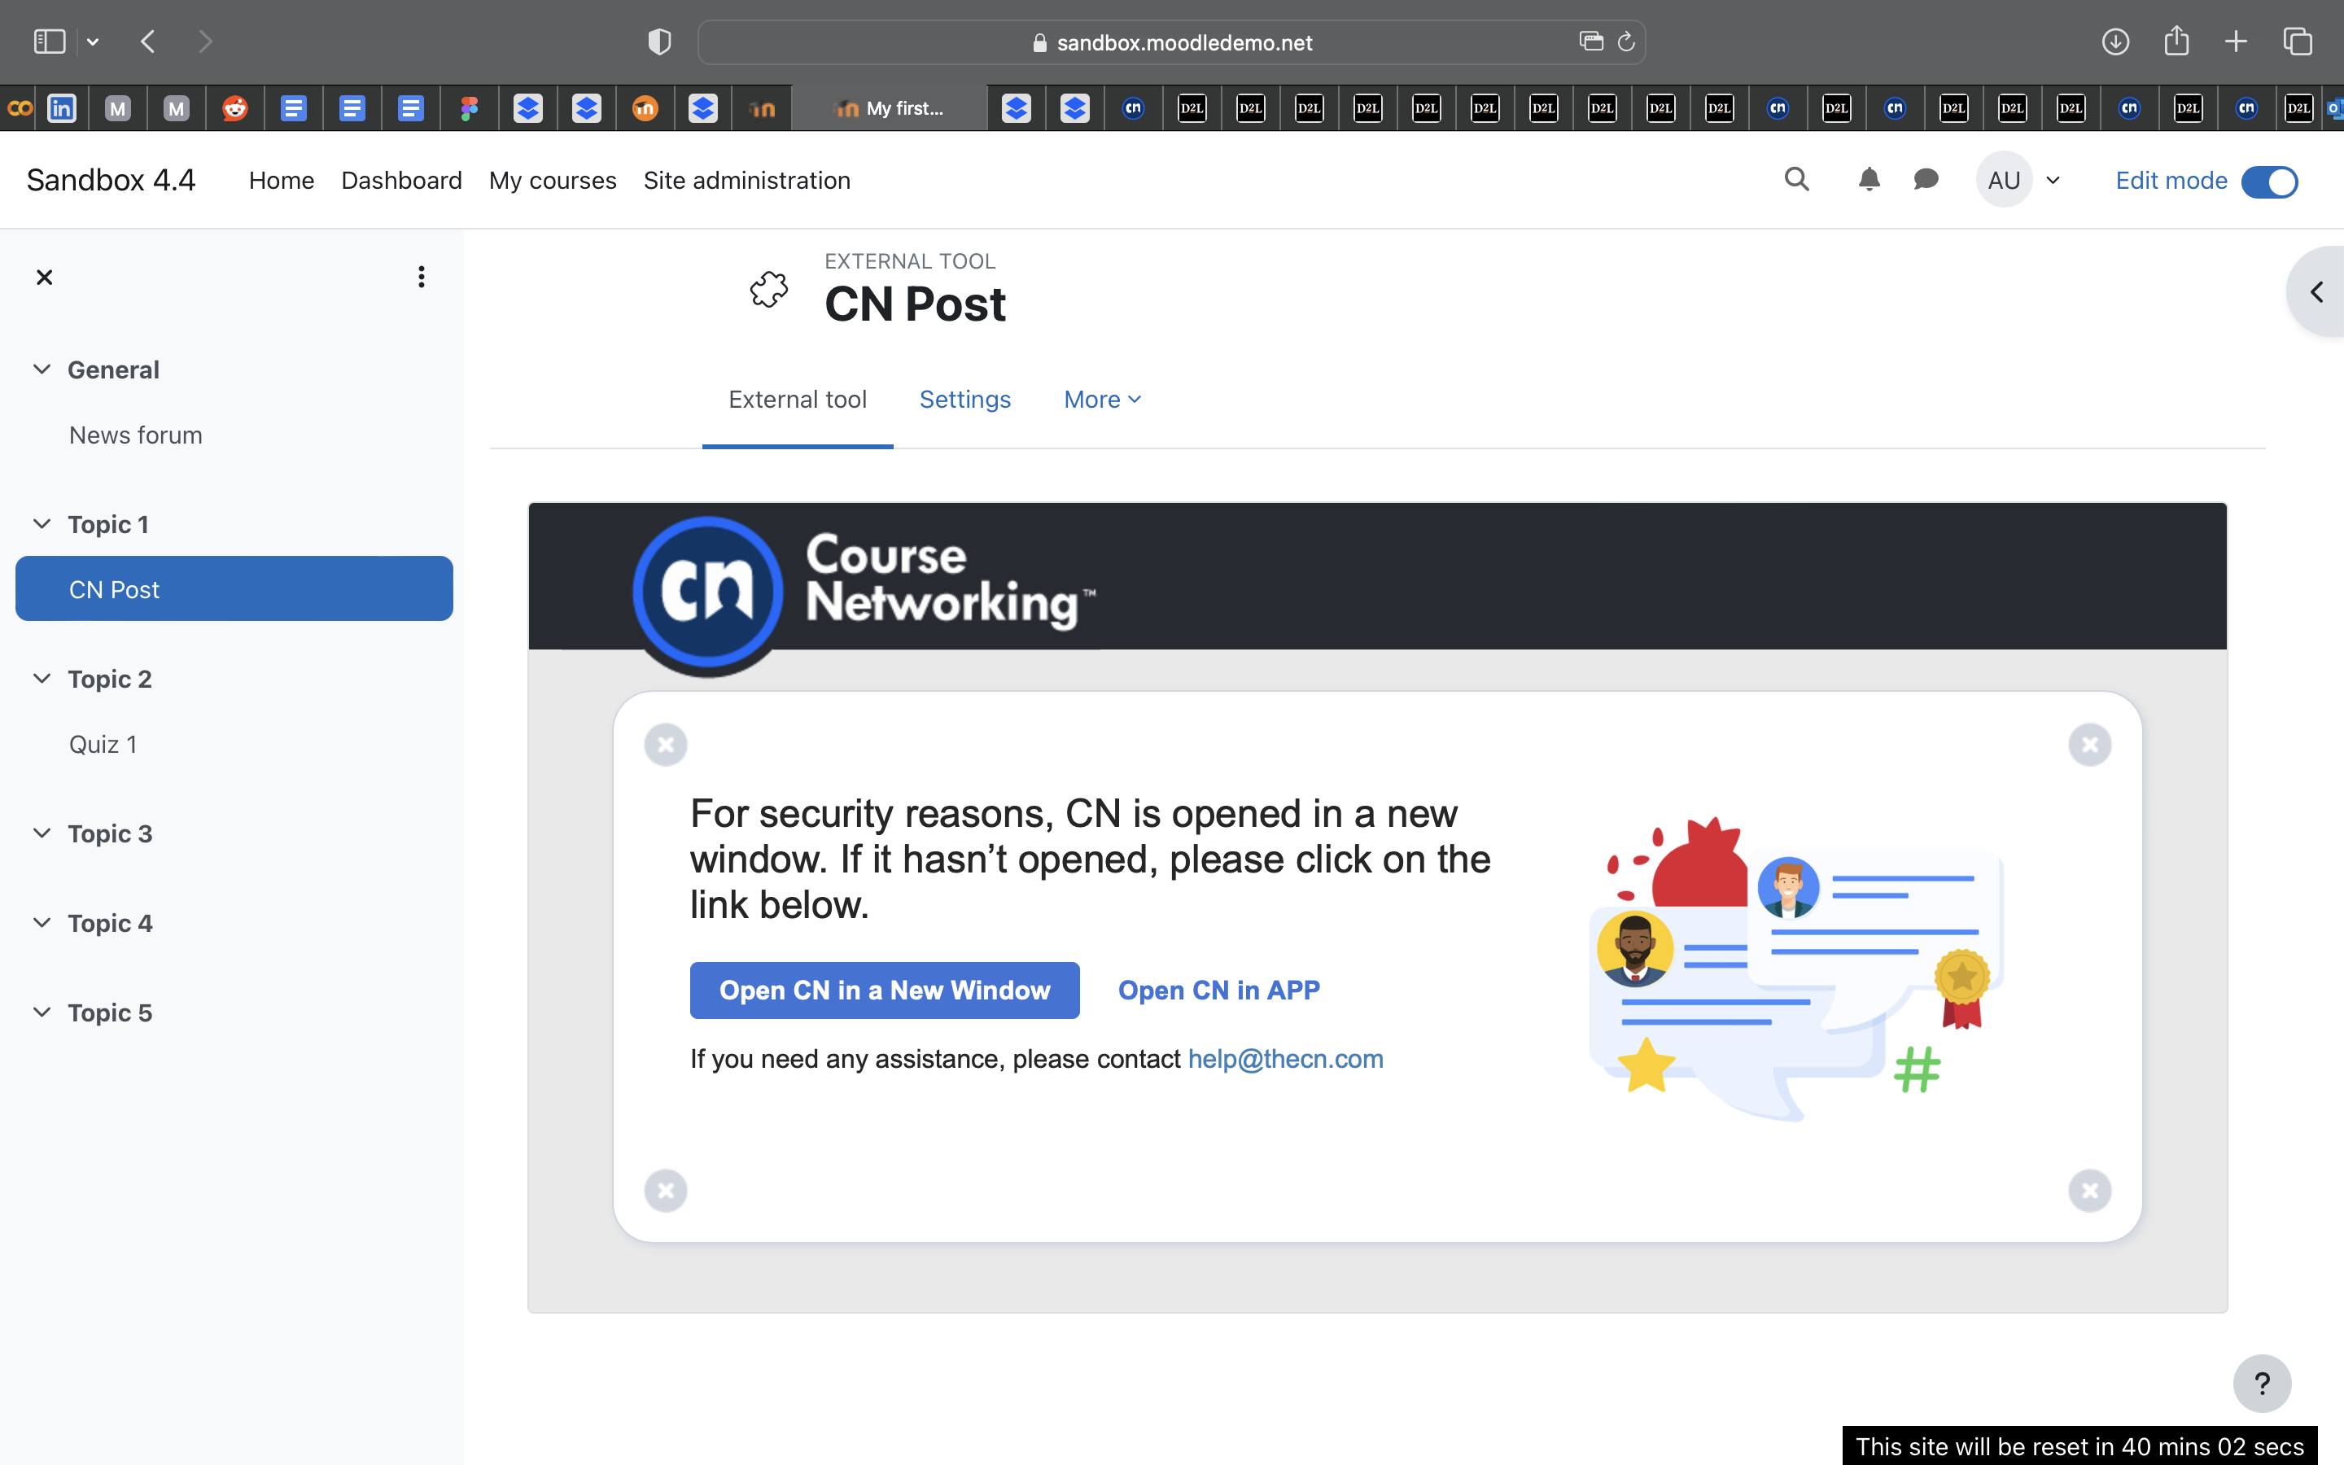Click the bottom-left X circle in CN card
Image resolution: width=2344 pixels, height=1465 pixels.
[666, 1190]
